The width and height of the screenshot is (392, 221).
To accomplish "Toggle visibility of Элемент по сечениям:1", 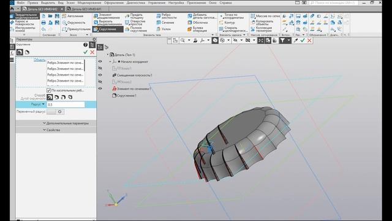I will (x=100, y=88).
